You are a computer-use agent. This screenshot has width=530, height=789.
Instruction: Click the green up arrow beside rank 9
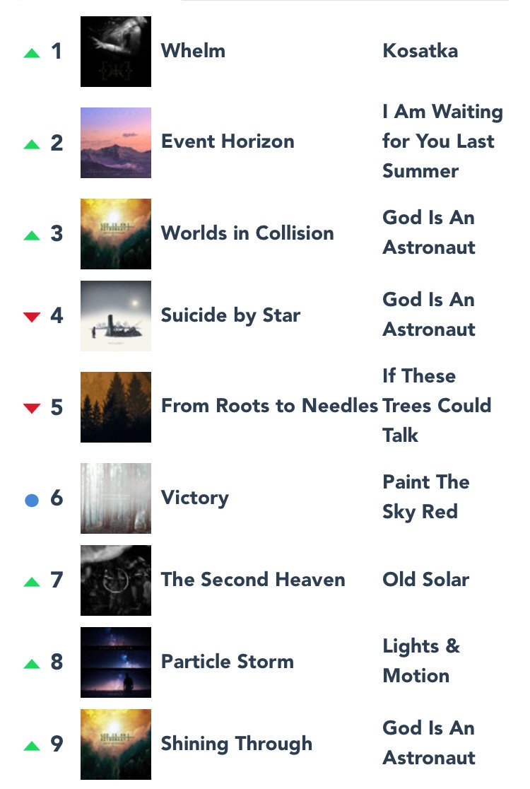pyautogui.click(x=32, y=747)
